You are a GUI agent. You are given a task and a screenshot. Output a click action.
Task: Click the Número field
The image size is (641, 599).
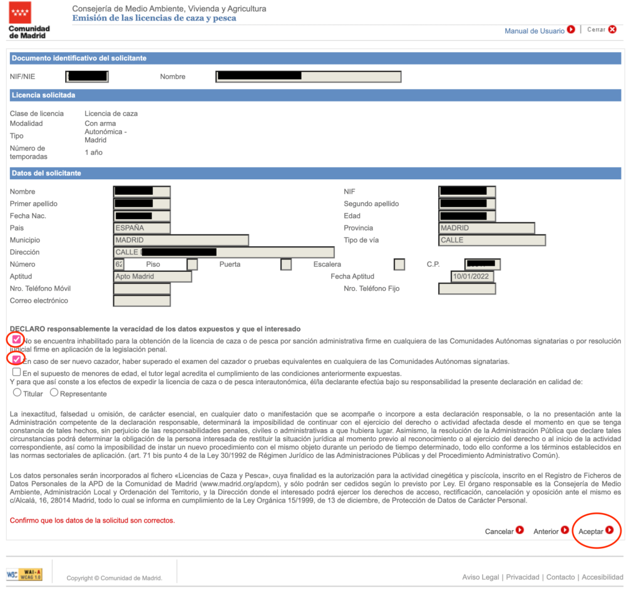tap(118, 264)
